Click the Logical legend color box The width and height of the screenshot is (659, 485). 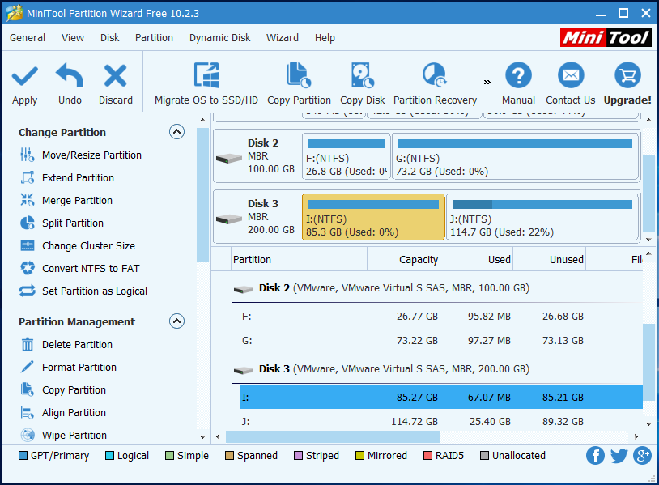pyautogui.click(x=109, y=456)
